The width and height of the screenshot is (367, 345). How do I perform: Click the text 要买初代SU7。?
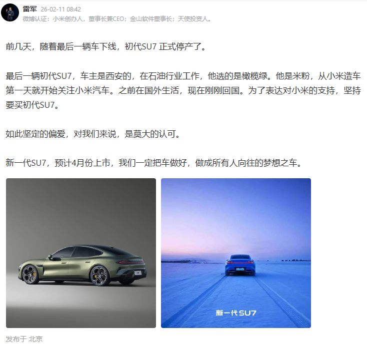pyautogui.click(x=33, y=105)
